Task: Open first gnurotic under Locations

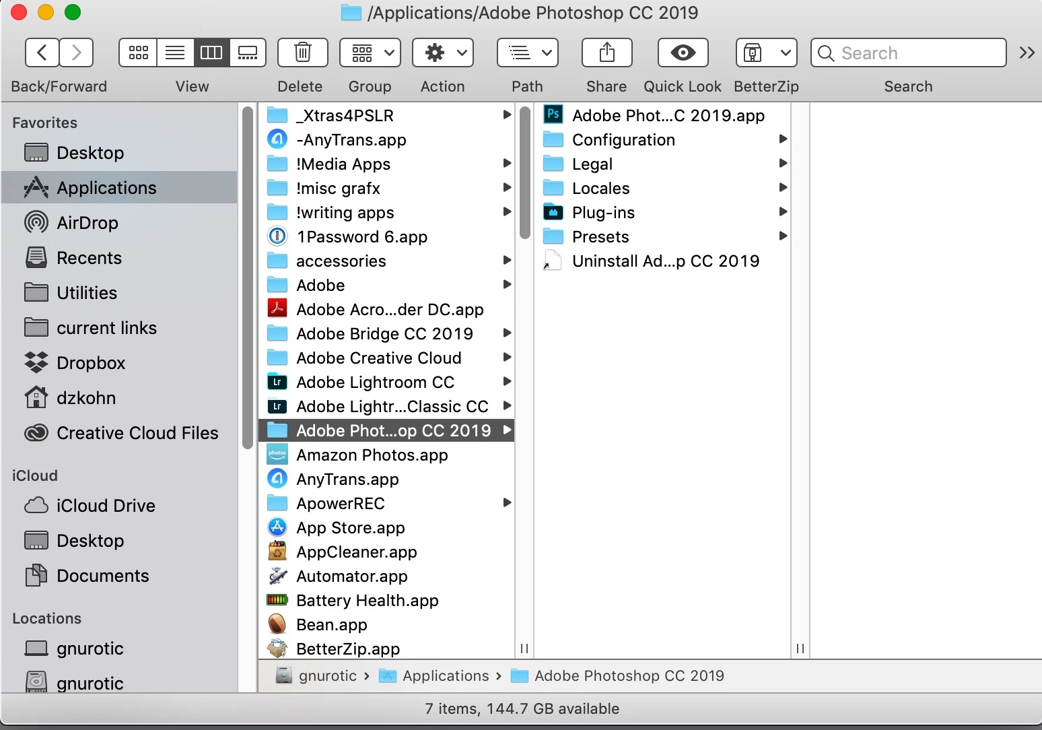Action: tap(120, 649)
